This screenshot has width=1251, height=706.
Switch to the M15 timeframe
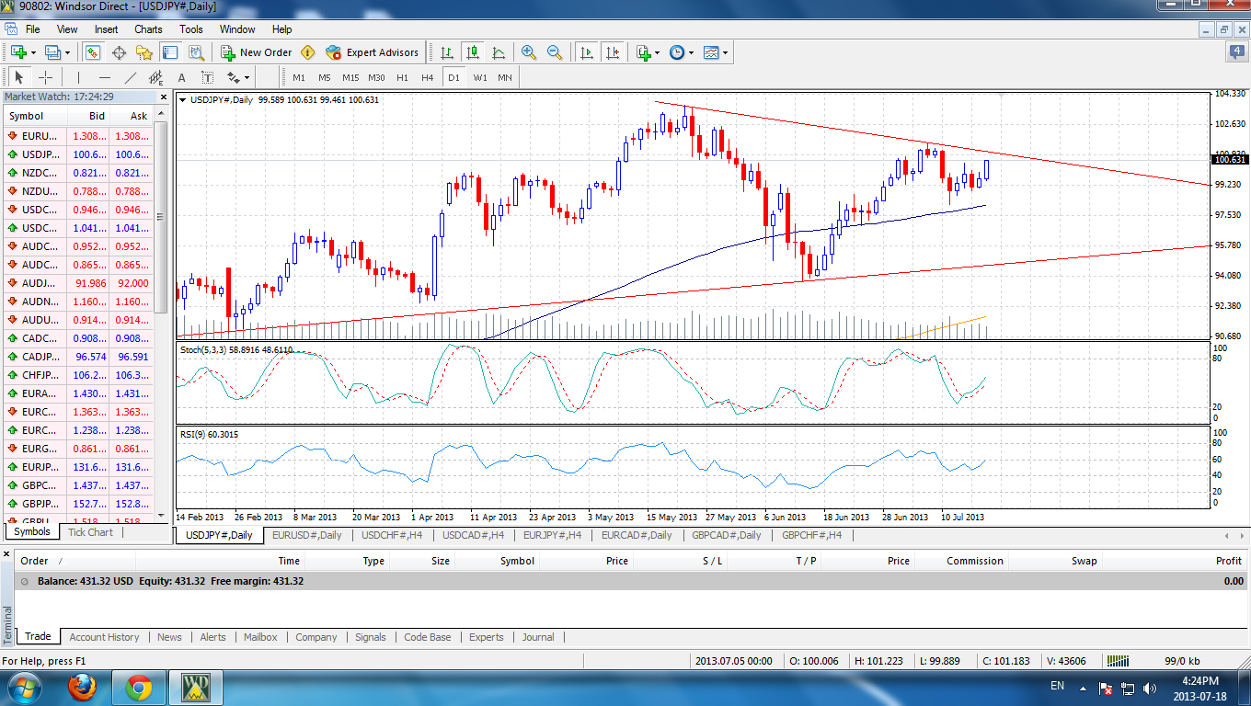(x=350, y=77)
